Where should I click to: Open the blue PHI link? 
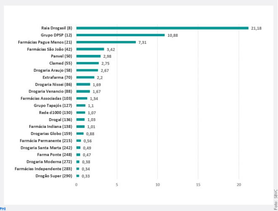[x=3, y=209]
